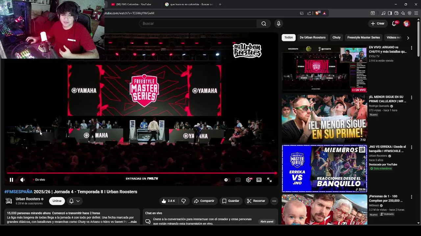Expand channel notification bell dropdown
Viewport: 421px width, 236px height.
coord(74,201)
